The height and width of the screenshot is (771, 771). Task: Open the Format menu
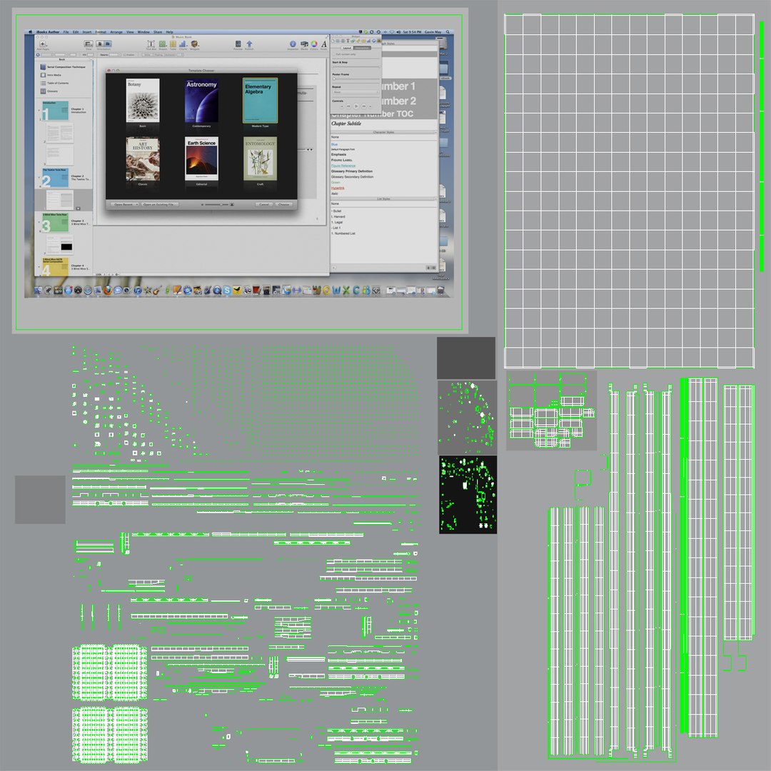101,32
